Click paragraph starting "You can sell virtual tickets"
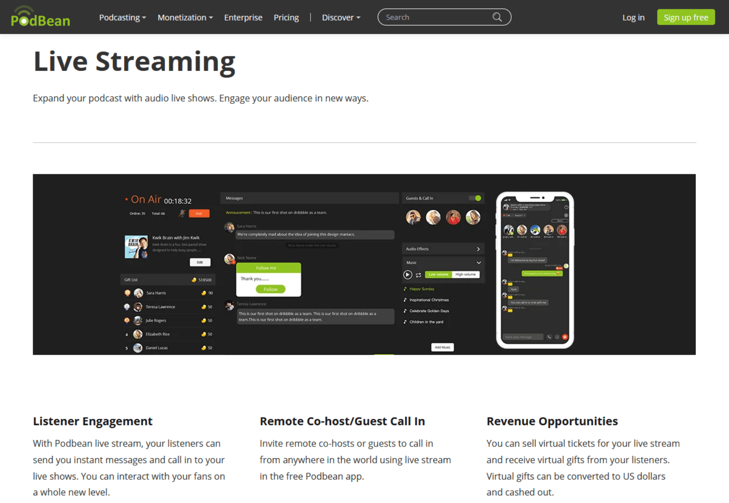The image size is (729, 503). coord(583,468)
